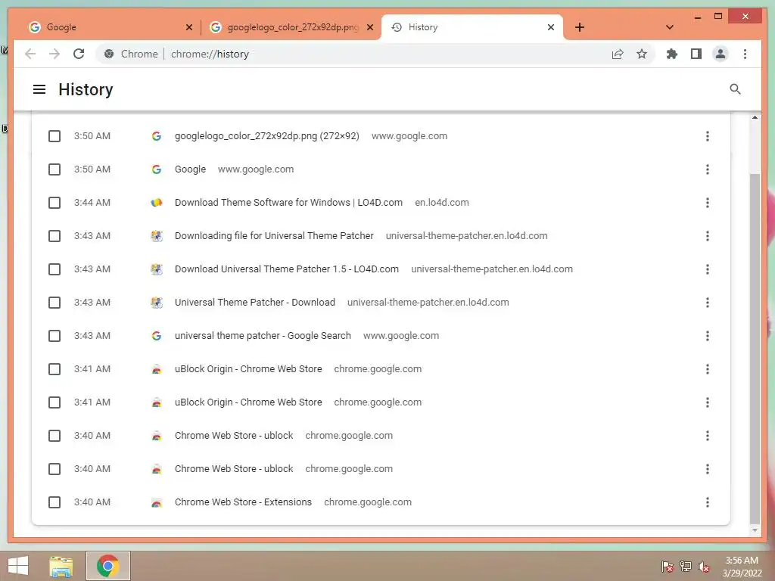Switch to the Google tab

109,27
